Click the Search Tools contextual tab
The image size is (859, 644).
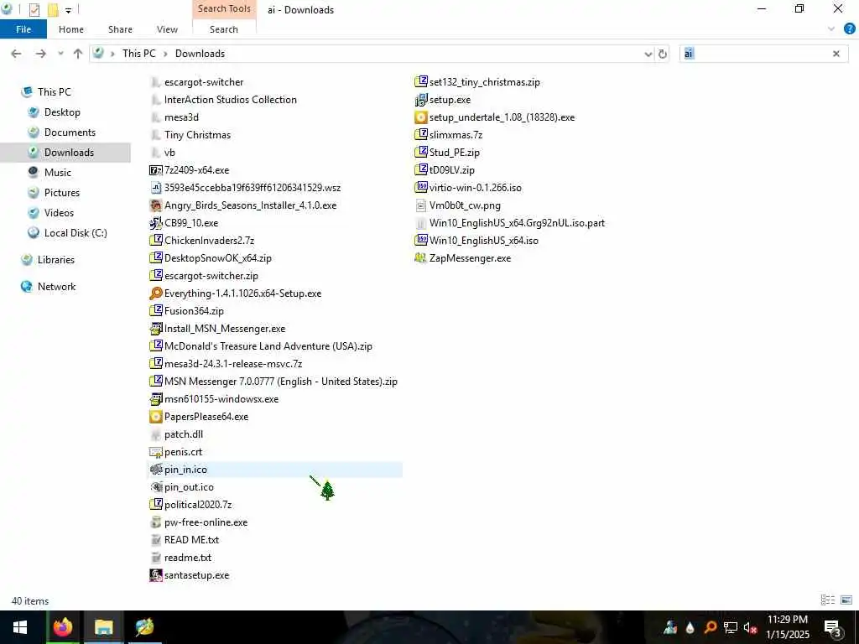[224, 8]
